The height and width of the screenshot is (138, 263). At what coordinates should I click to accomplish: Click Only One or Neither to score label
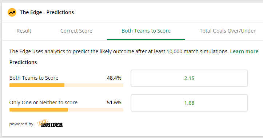tap(43, 103)
